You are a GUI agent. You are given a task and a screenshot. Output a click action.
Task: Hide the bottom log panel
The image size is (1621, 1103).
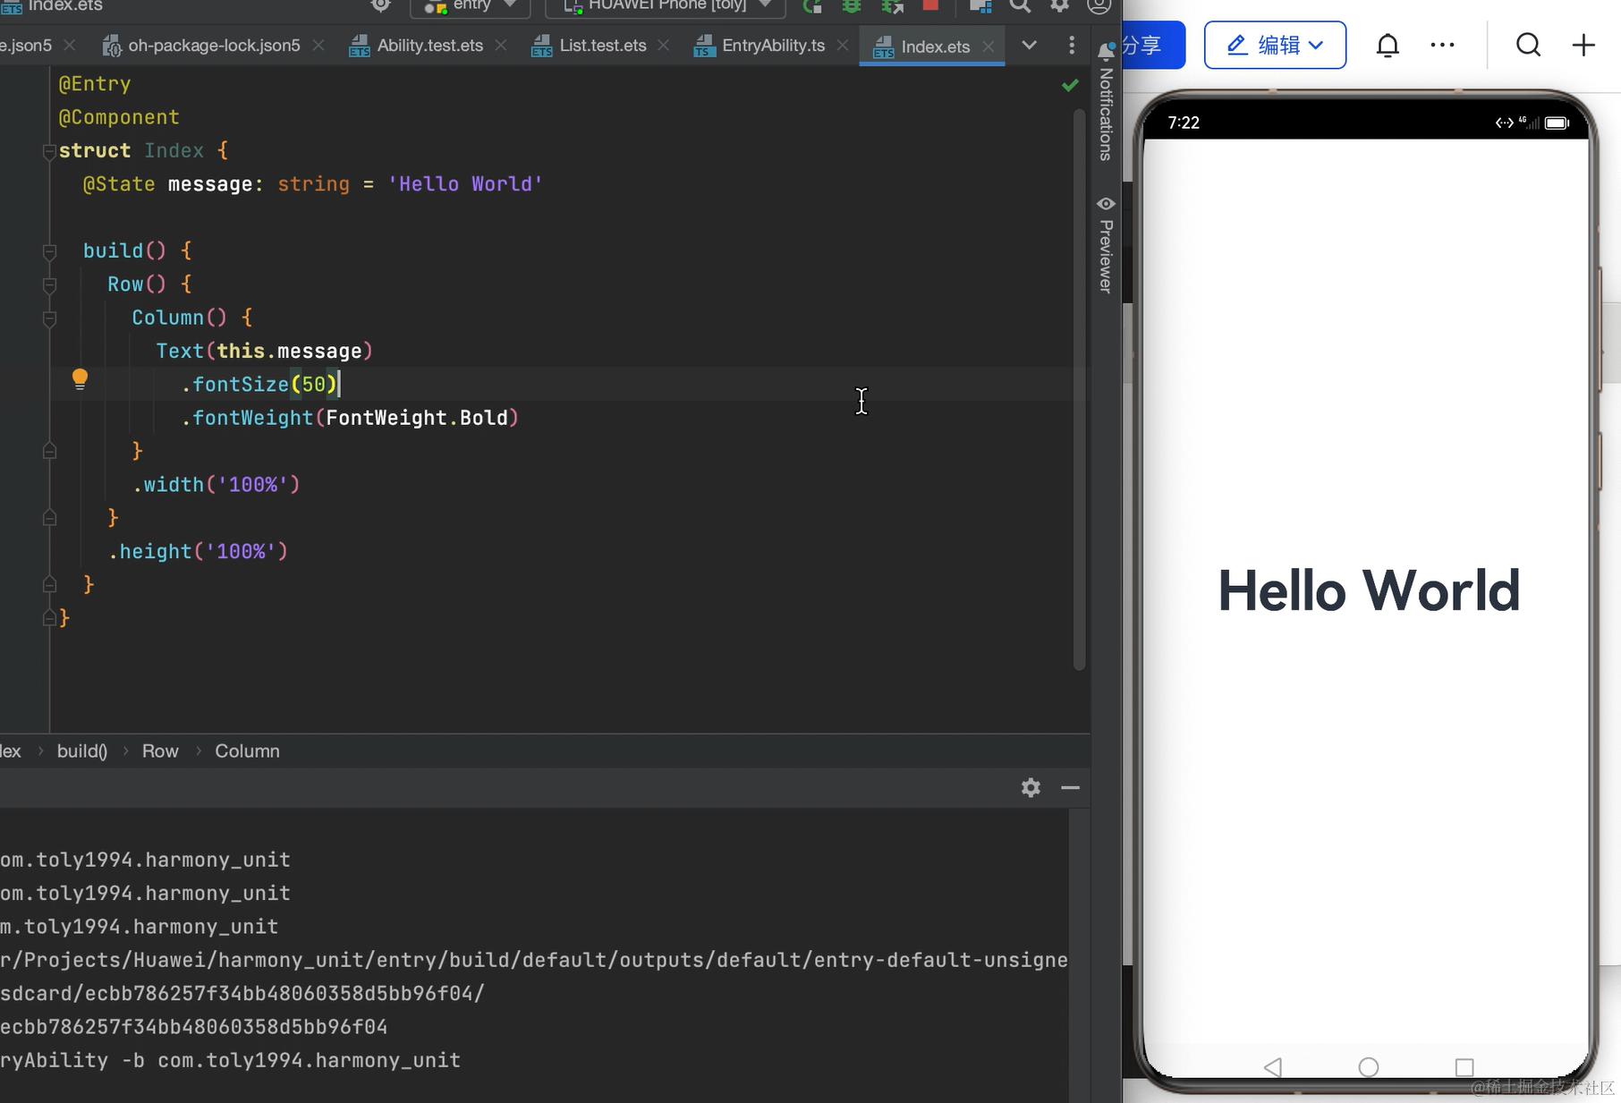[x=1070, y=787]
